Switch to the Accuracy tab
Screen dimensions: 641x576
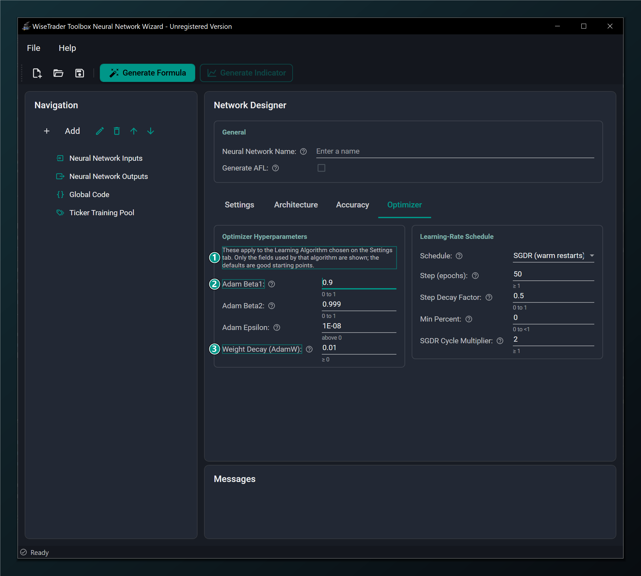coord(352,205)
